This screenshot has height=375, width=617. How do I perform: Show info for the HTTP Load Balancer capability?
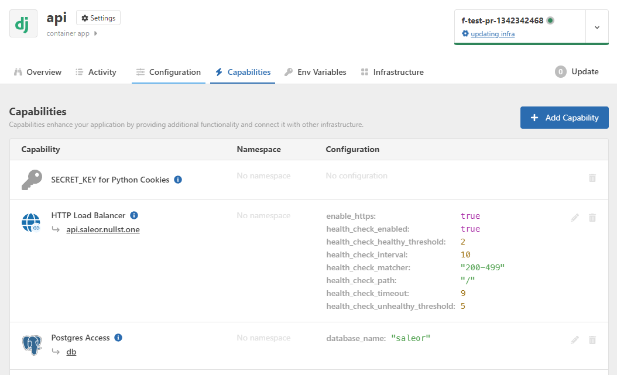tap(133, 215)
